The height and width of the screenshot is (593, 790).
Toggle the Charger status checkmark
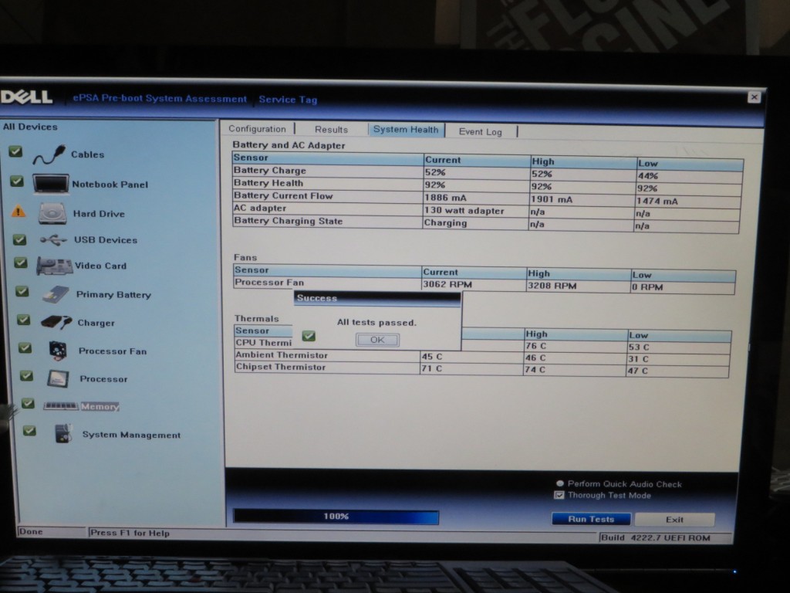24,320
